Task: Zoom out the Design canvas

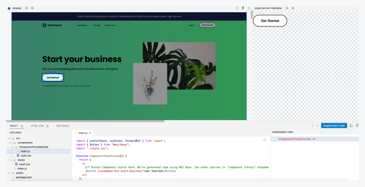Action: 27,8
